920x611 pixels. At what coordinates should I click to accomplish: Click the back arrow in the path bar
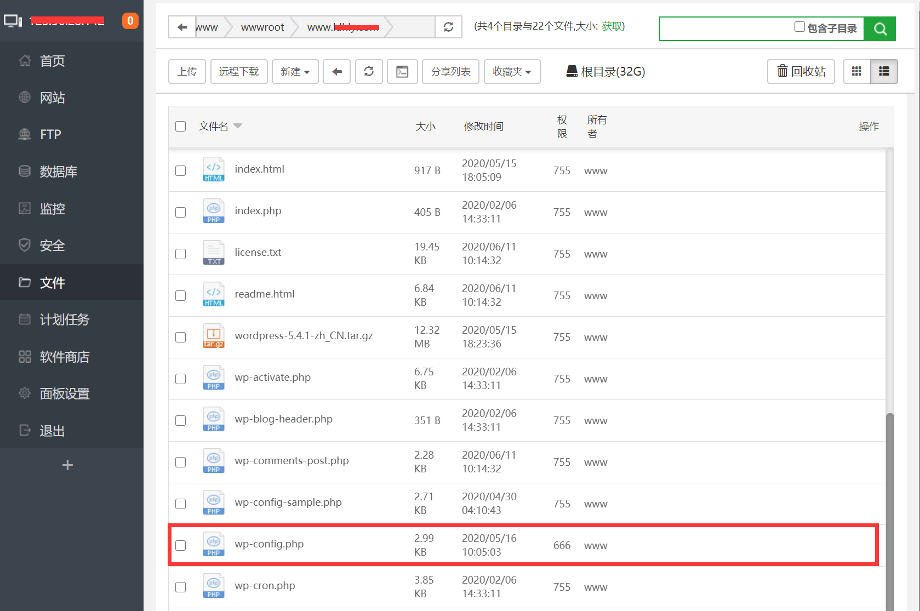coord(182,27)
